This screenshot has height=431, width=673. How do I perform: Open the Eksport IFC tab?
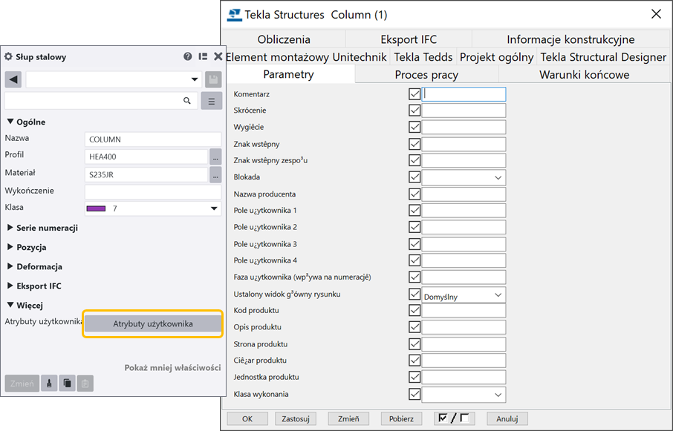tap(409, 39)
